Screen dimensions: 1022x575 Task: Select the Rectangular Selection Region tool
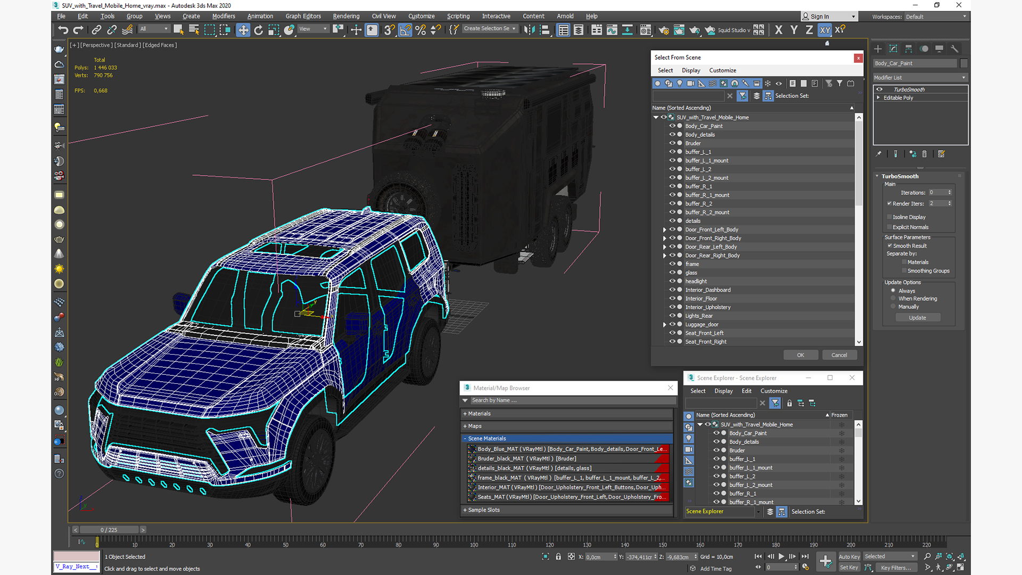pos(210,30)
